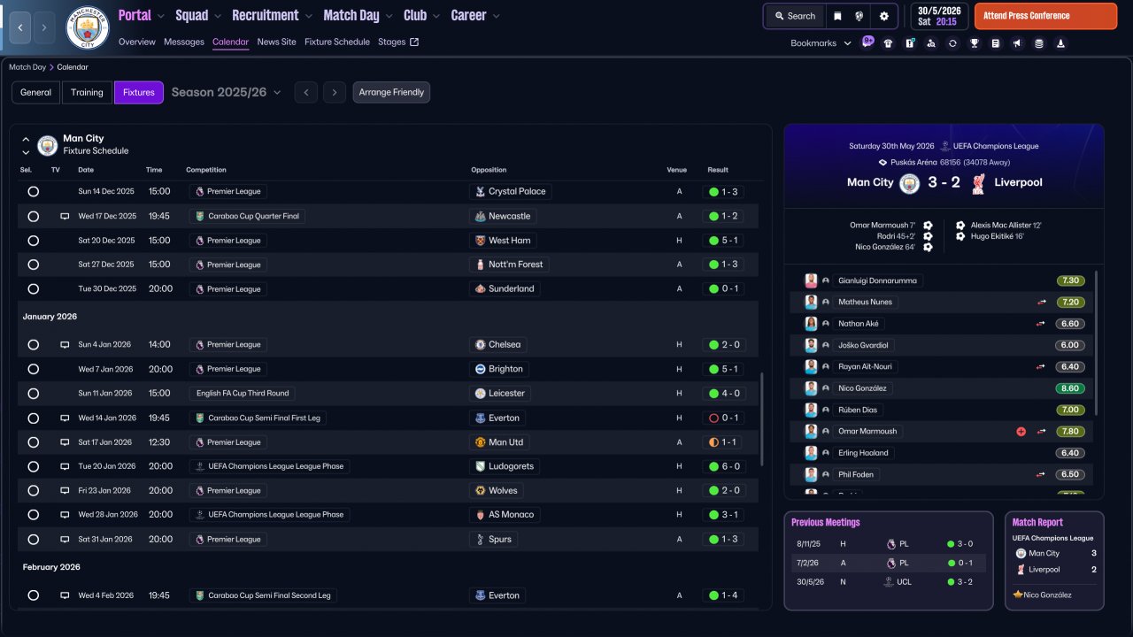Switch to the Training tab
Screen dimensions: 1133x637
tap(88, 92)
